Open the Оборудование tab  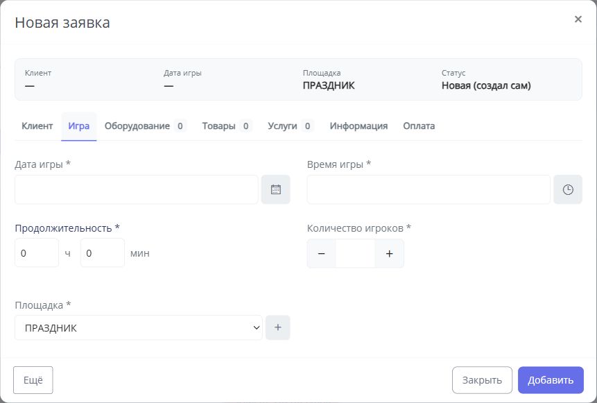click(145, 126)
